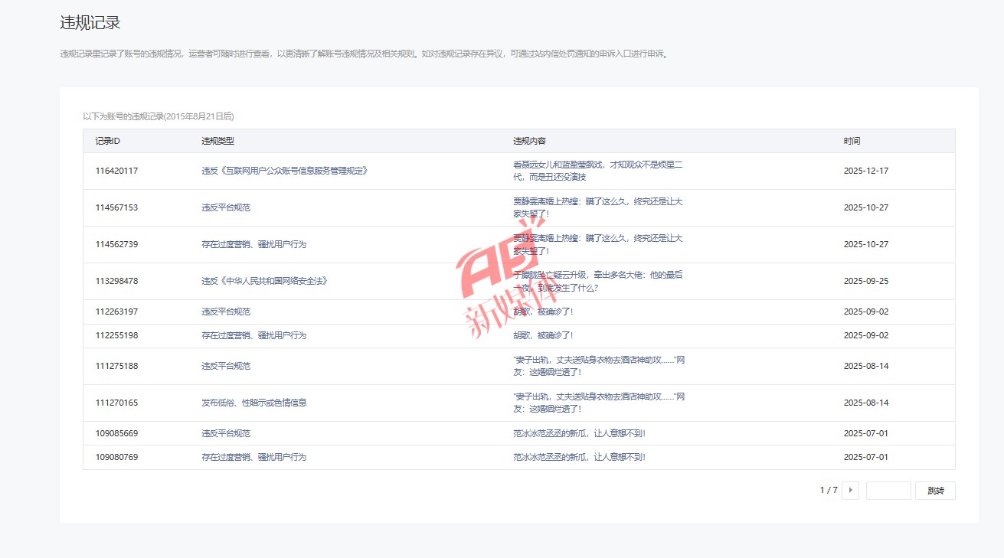Screen dimensions: 1004x558
Task: Click the 记录ID column header
Action: 107,141
